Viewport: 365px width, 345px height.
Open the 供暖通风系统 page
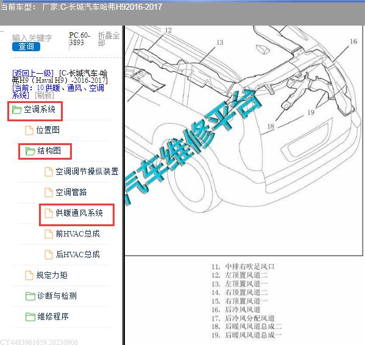click(x=79, y=213)
